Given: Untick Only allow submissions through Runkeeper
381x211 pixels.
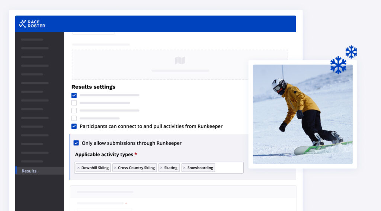Looking at the screenshot, I should coord(76,143).
